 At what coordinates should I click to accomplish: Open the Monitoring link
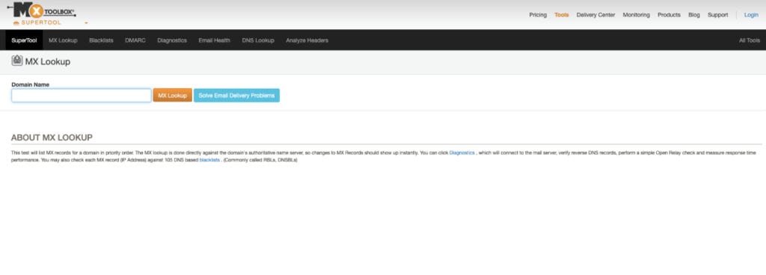(x=636, y=15)
